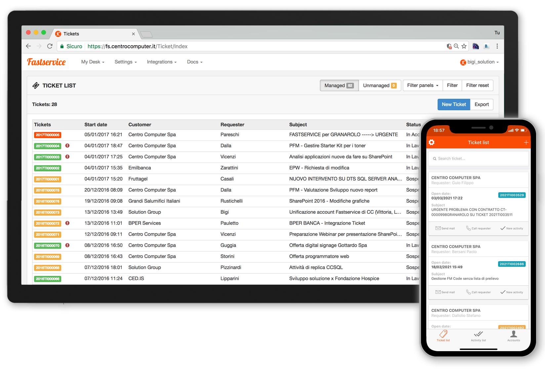Open a new browser tab
The height and width of the screenshot is (370, 545).
click(x=146, y=34)
